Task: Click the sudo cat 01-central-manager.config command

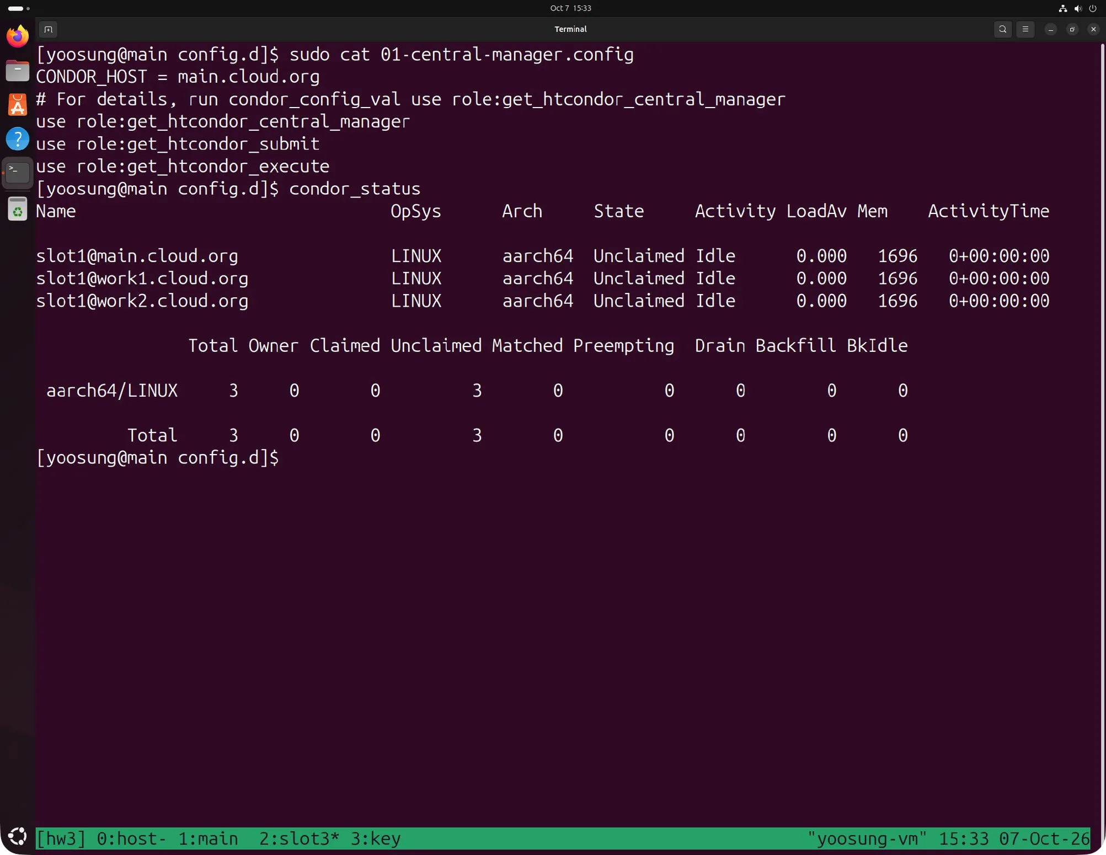Action: tap(461, 55)
